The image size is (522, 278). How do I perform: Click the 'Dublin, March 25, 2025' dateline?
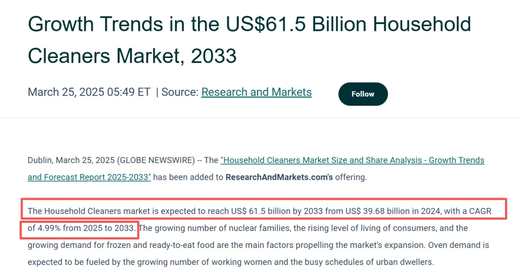pos(71,160)
